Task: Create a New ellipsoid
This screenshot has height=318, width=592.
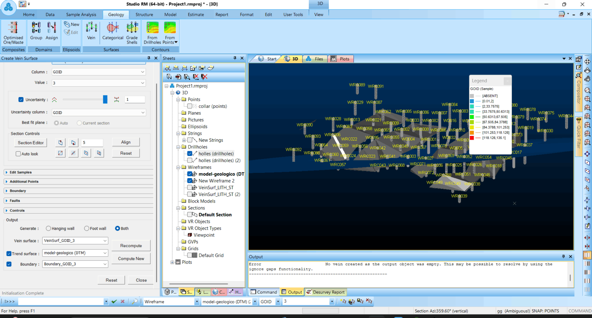Action: point(72,24)
